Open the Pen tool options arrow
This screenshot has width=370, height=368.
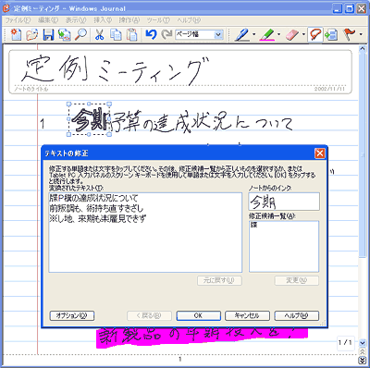pos(253,34)
